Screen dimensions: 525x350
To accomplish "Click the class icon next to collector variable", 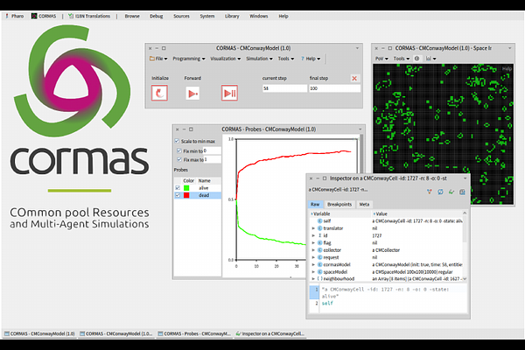I will point(319,250).
